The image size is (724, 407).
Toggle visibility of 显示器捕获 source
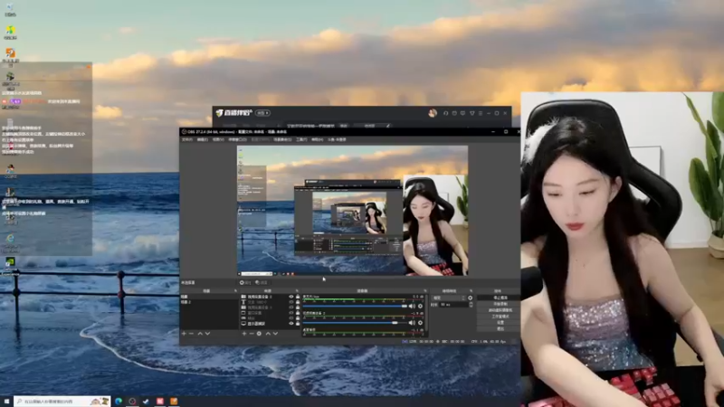pyautogui.click(x=291, y=323)
